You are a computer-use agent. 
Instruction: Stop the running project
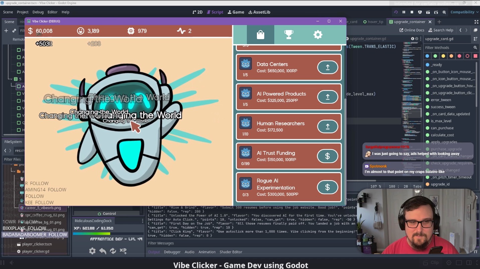(x=412, y=12)
